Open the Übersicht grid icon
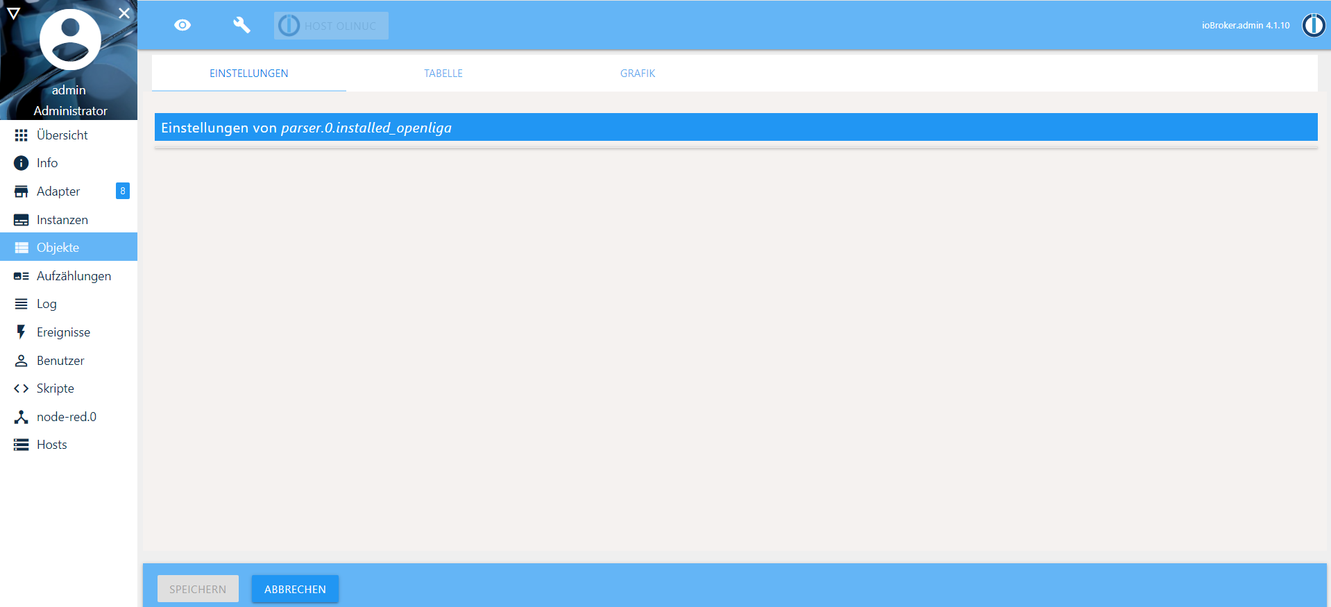The height and width of the screenshot is (607, 1331). coord(22,135)
